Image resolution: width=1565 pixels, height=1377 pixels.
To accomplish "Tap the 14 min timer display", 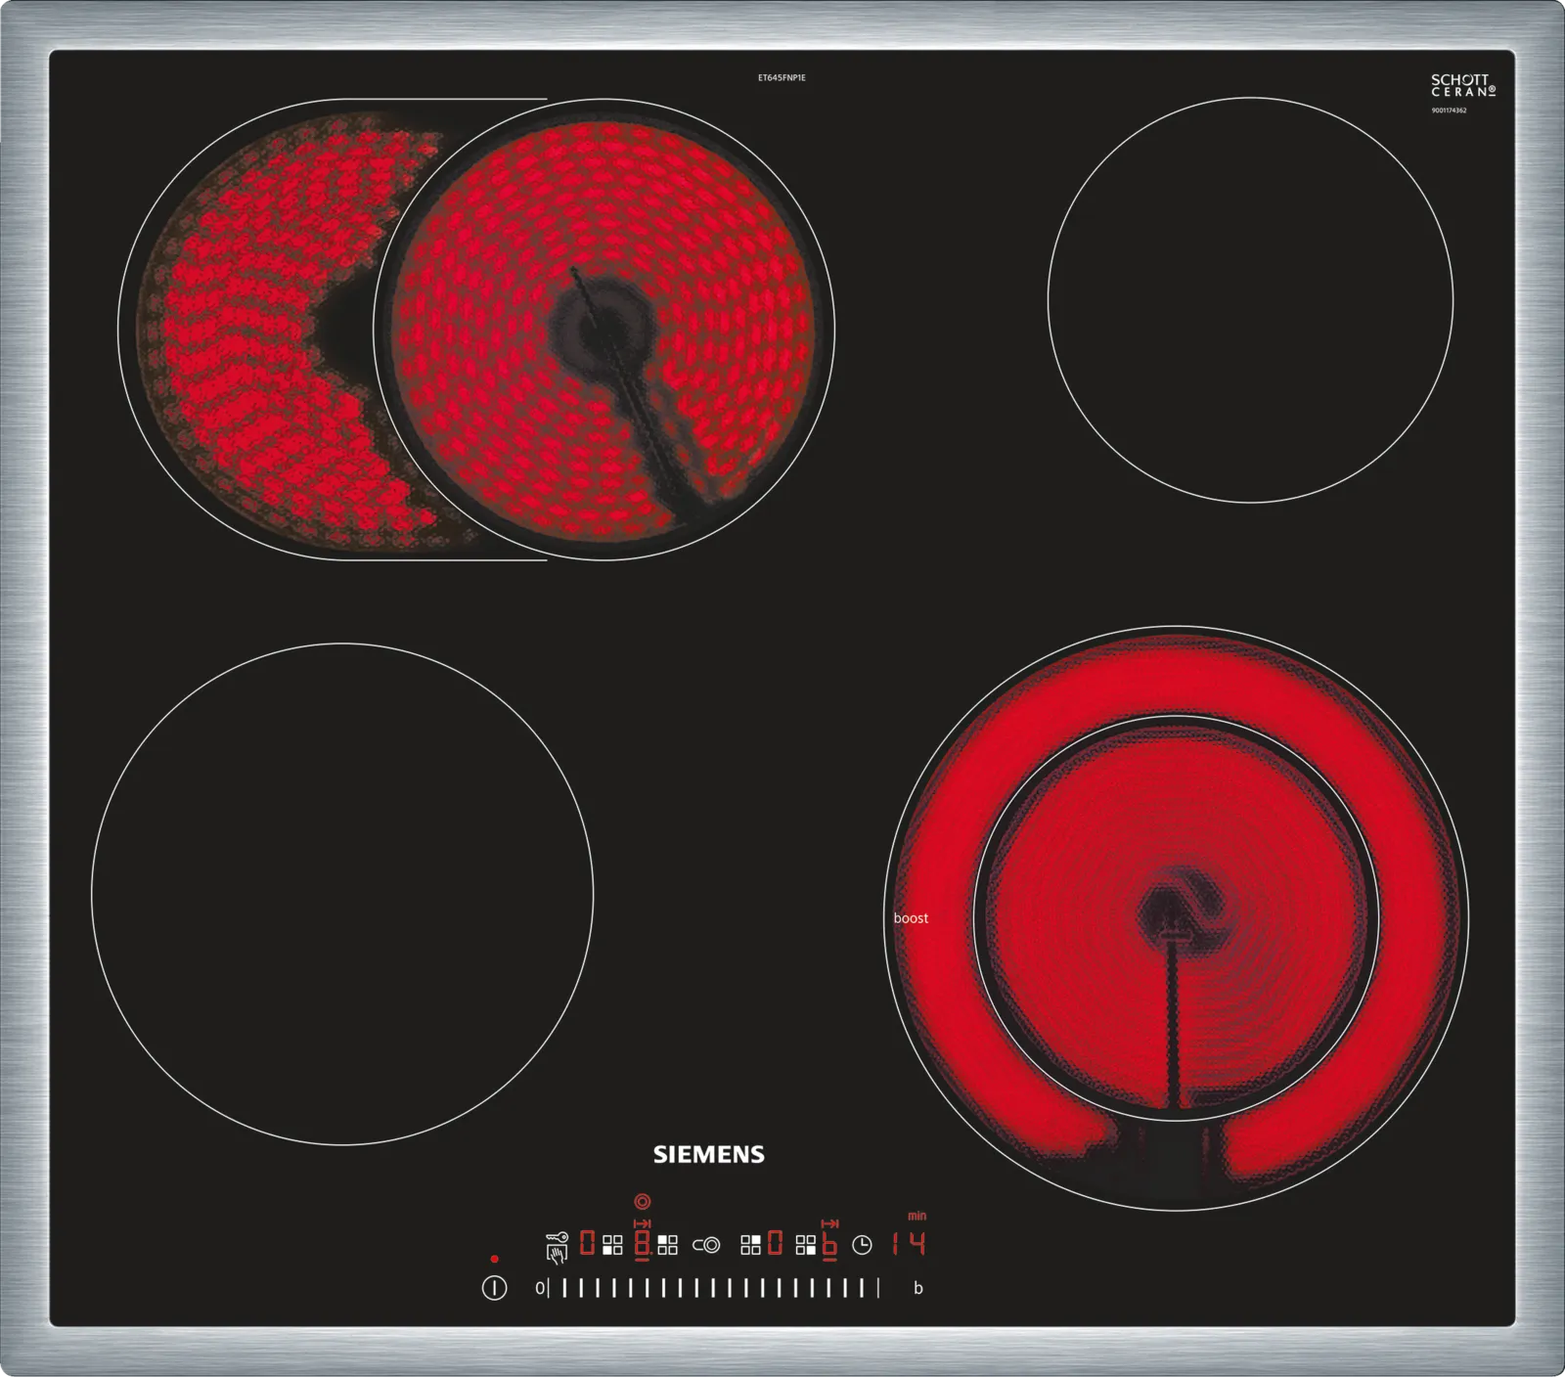I will 908,1244.
